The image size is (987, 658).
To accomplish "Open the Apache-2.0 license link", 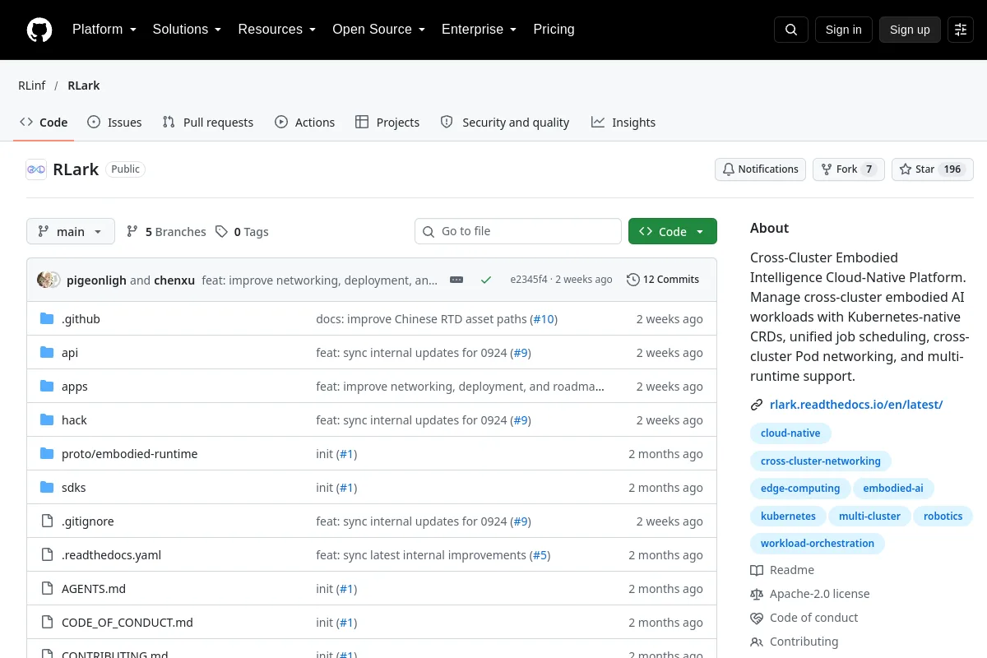I will (810, 594).
